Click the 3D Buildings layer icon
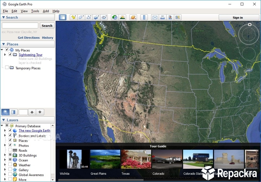The image size is (261, 182). tap(15, 155)
